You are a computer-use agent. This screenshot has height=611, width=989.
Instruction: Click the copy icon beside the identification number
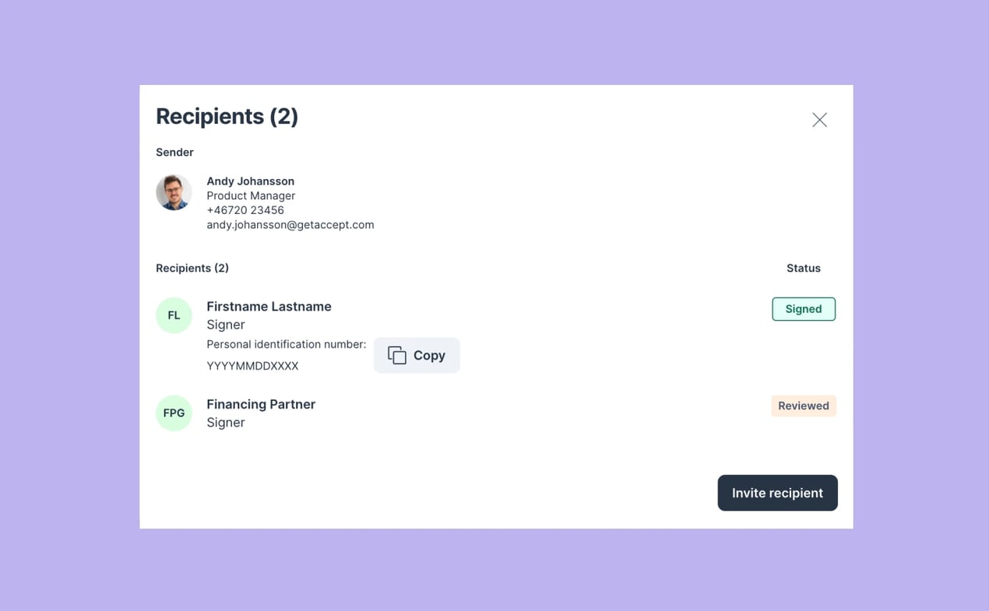click(x=397, y=356)
